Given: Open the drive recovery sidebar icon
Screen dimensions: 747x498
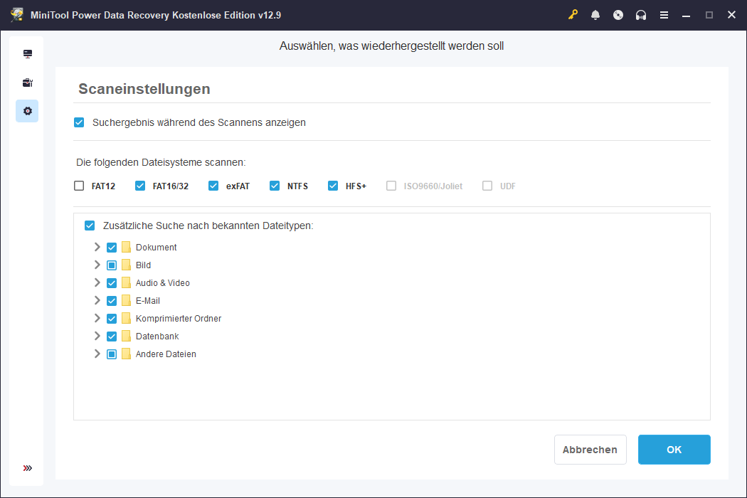Looking at the screenshot, I should pos(28,54).
